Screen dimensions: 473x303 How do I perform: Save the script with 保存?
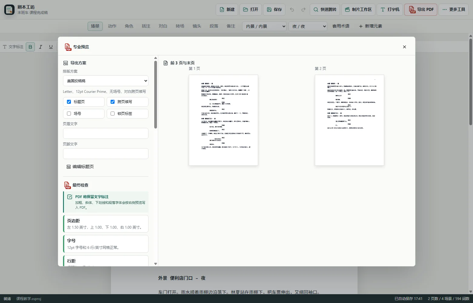pos(274,10)
